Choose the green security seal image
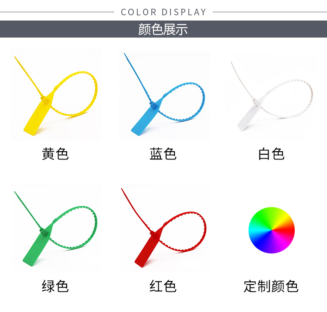 click(56, 229)
